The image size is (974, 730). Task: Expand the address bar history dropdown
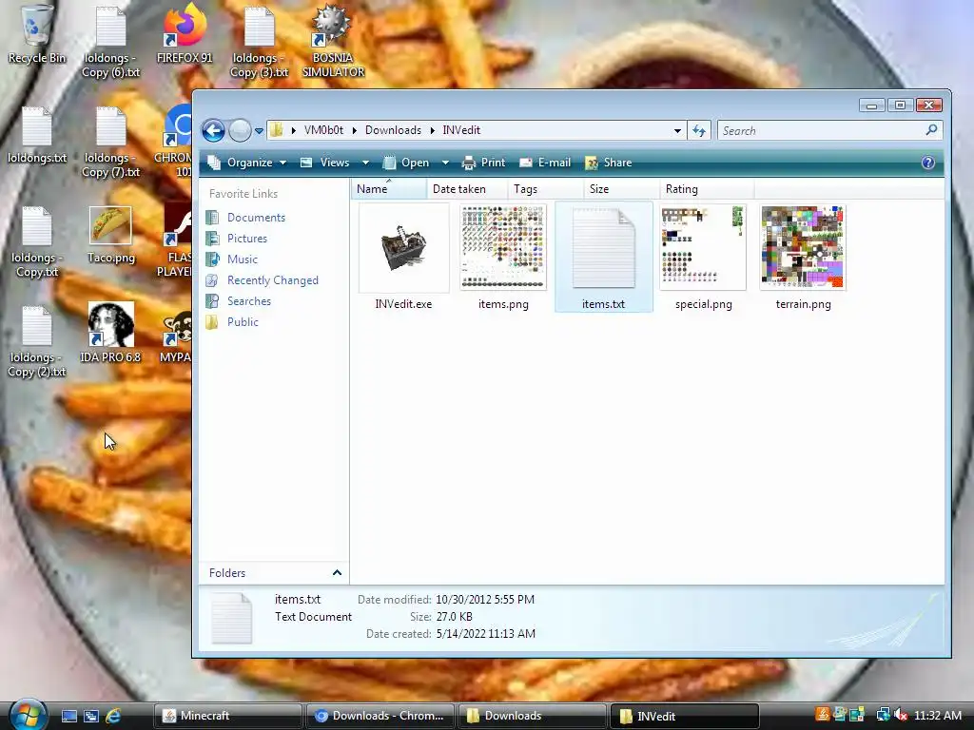tap(677, 131)
